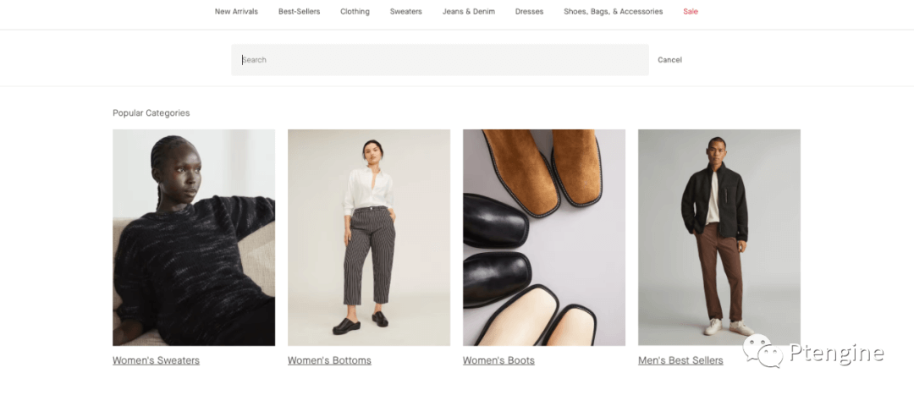Image resolution: width=914 pixels, height=395 pixels.
Task: Click the red Sale navigation link
Action: pos(691,12)
